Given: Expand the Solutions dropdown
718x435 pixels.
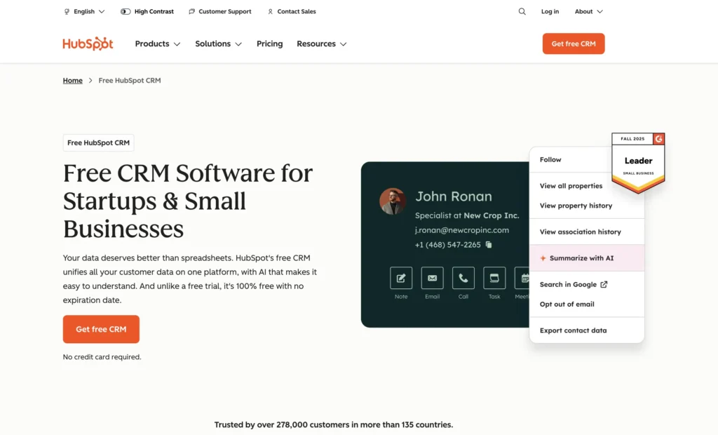Looking at the screenshot, I should 218,43.
